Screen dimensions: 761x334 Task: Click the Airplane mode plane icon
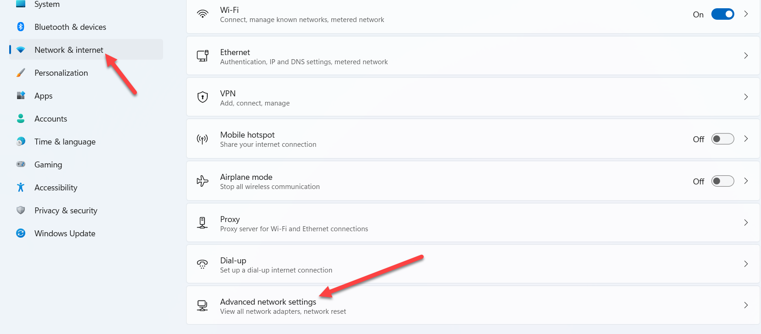203,181
